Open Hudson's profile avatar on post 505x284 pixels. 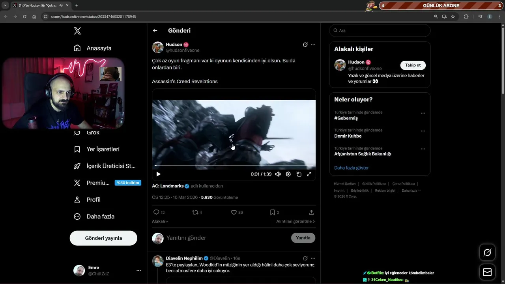click(x=158, y=47)
